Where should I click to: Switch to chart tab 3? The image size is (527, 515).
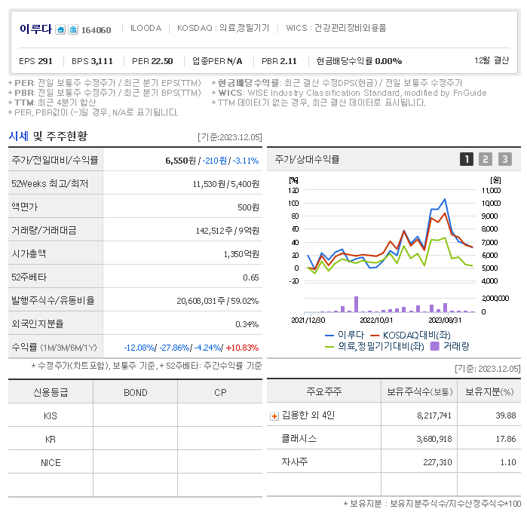505,159
